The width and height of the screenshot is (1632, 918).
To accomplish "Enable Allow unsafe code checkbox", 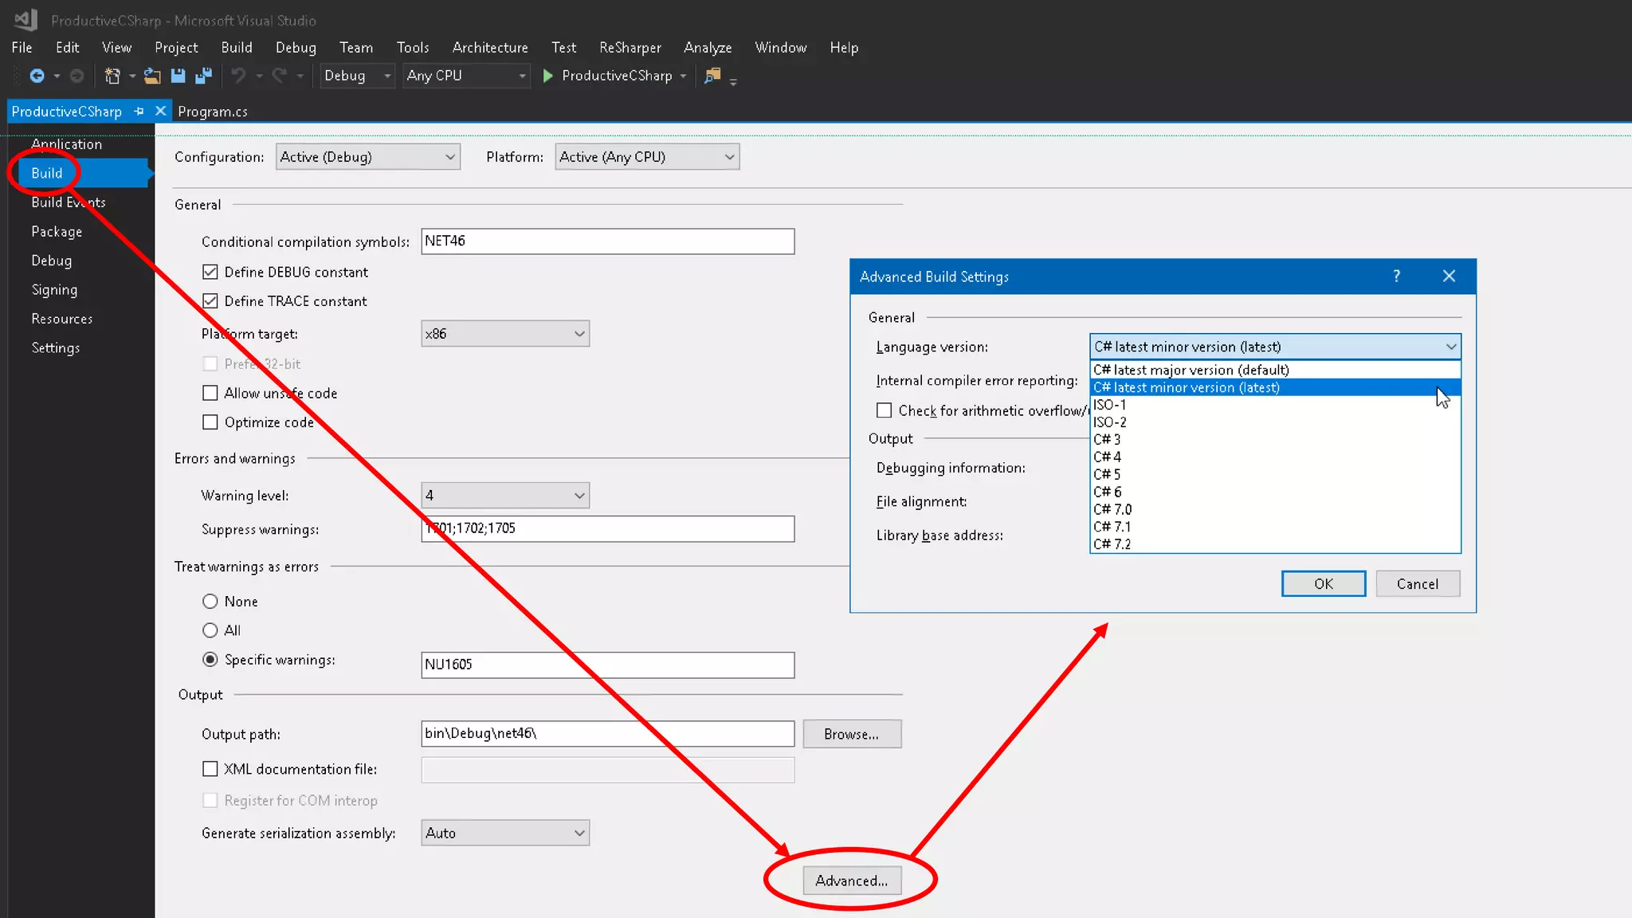I will 210,394.
